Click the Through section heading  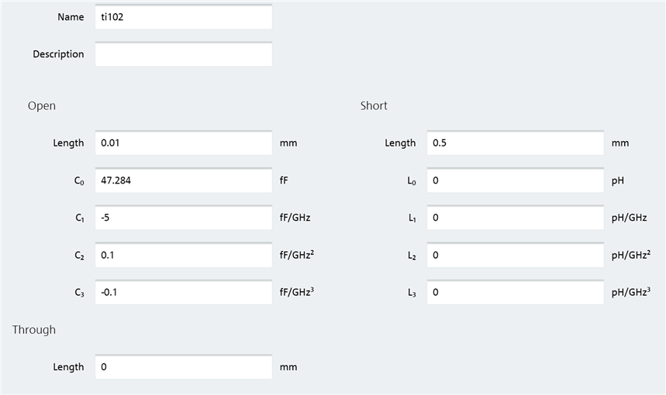(34, 329)
